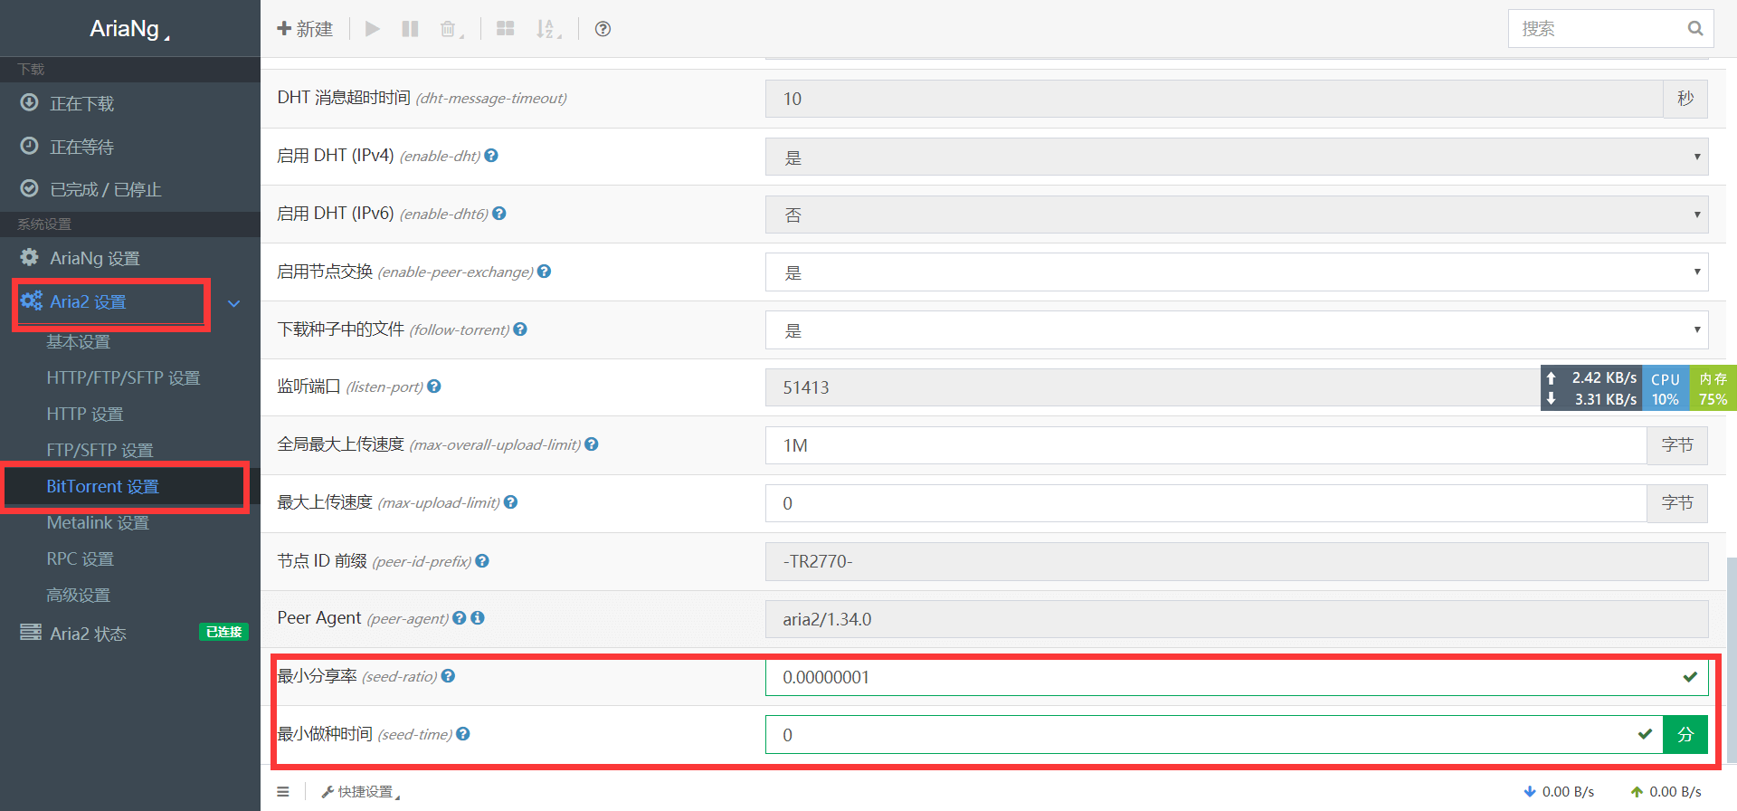
Task: Open the sort order icon menu
Action: 546,29
